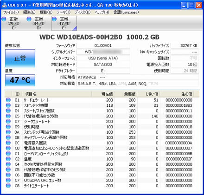Click the blurred serial number field
204x195 pixels.
103,52
